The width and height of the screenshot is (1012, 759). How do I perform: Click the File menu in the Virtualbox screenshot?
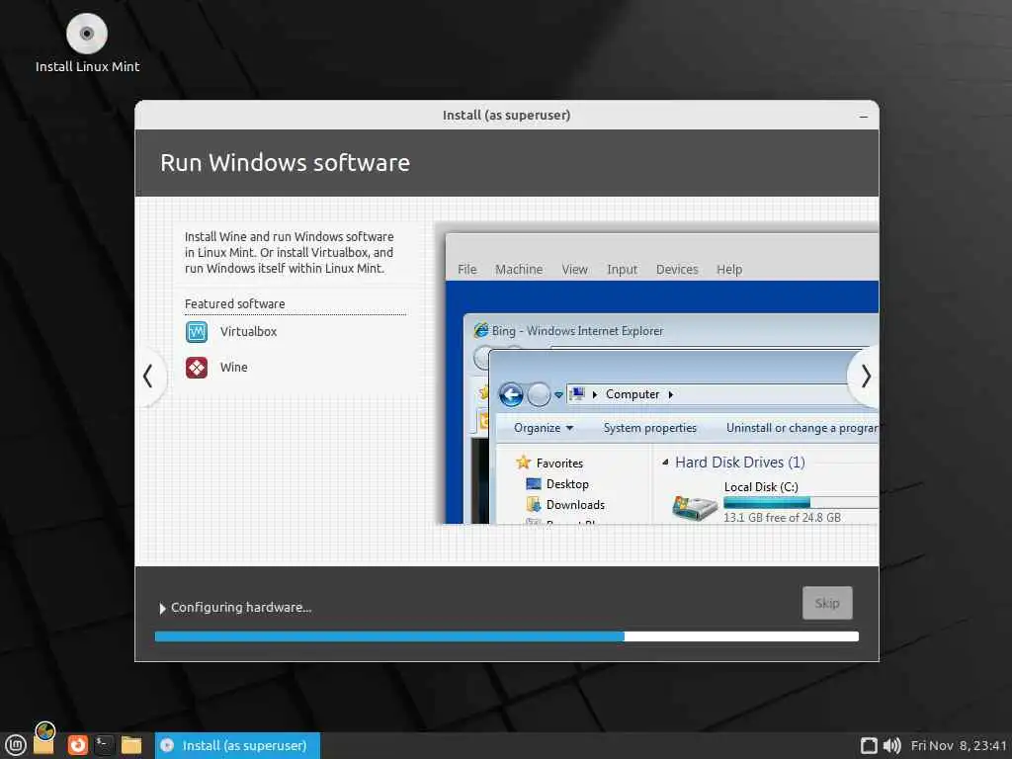click(x=467, y=269)
